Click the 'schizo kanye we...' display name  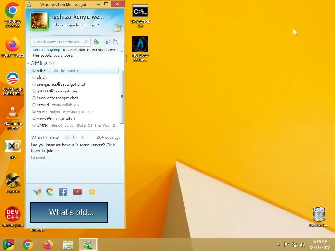pyautogui.click(x=79, y=17)
